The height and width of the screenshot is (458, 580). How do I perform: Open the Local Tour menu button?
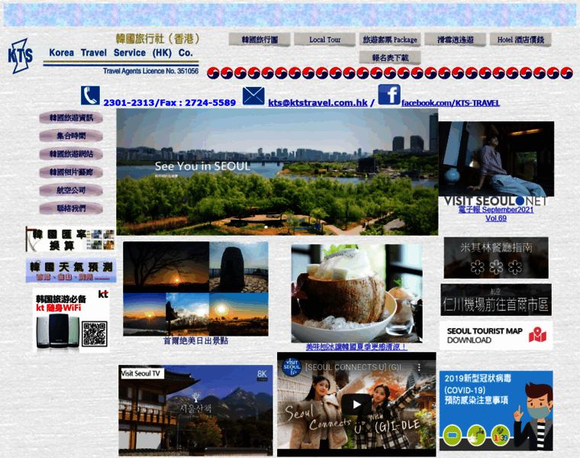click(325, 40)
